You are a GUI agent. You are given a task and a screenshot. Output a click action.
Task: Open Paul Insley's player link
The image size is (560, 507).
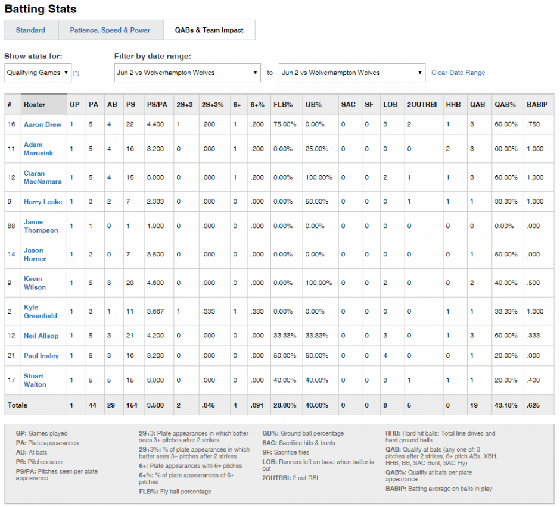(x=41, y=356)
